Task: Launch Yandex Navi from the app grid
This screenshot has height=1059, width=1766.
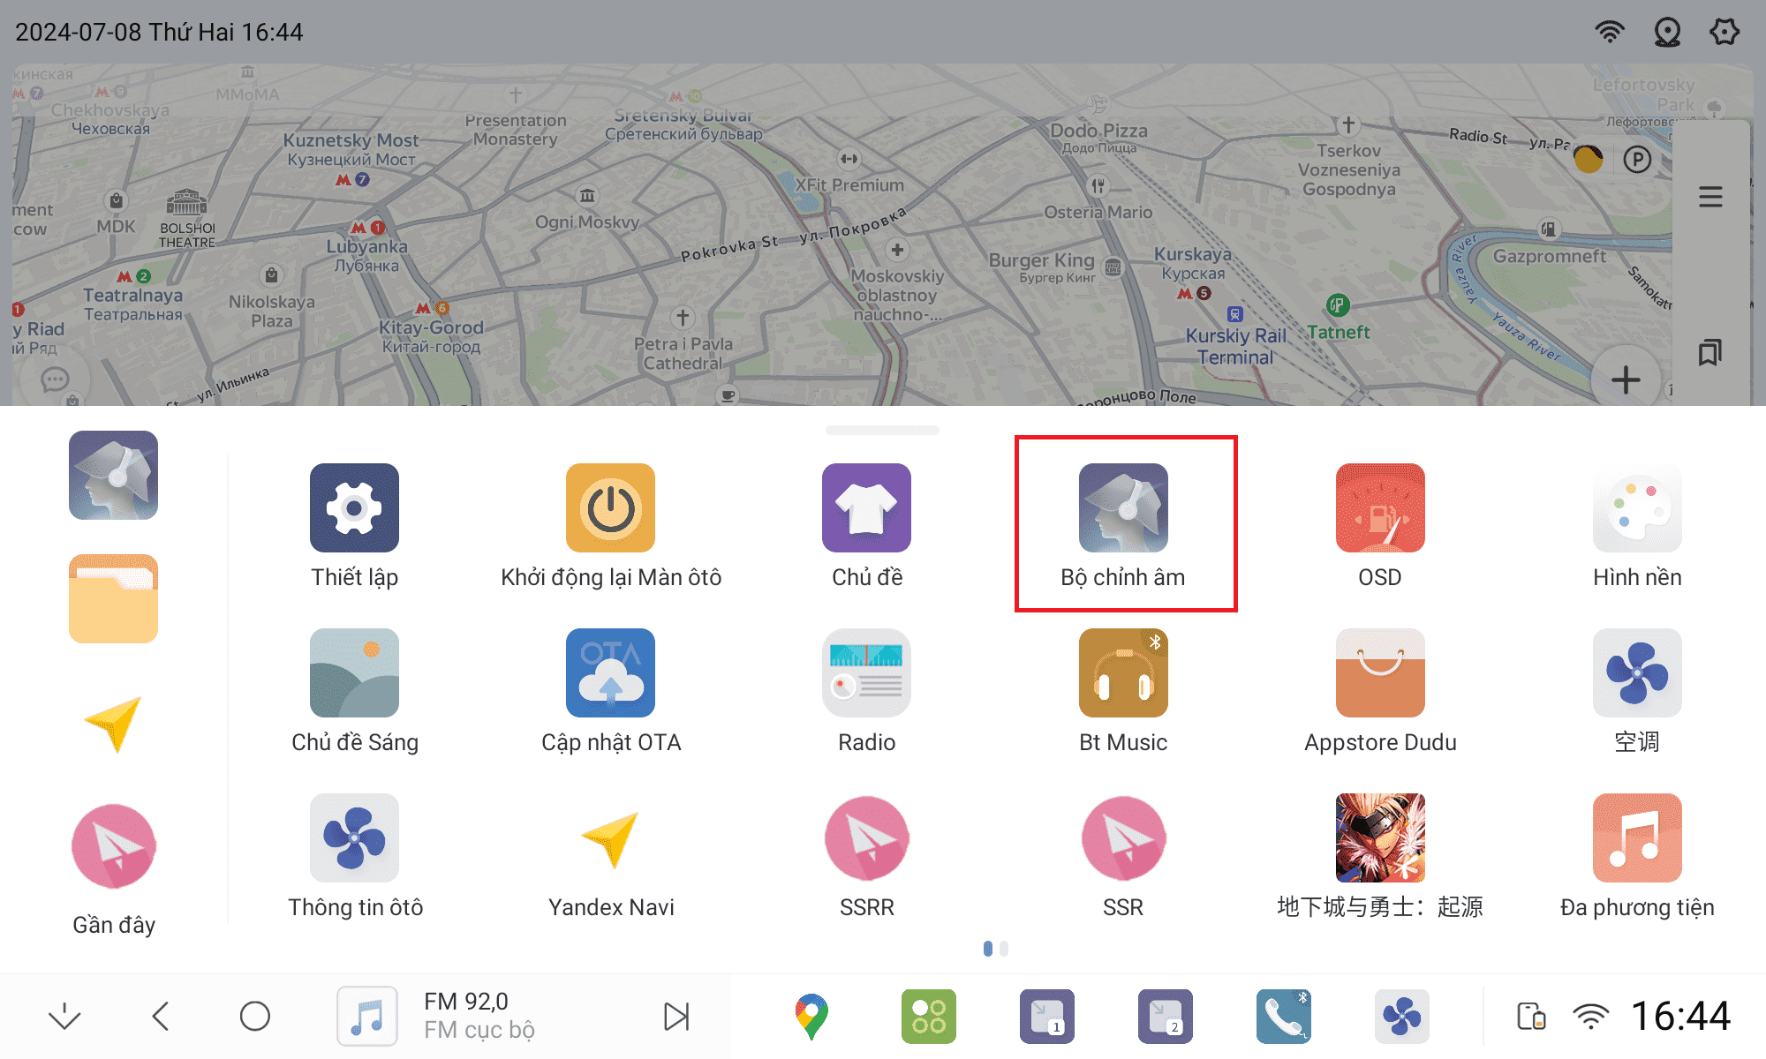Action: coord(610,839)
